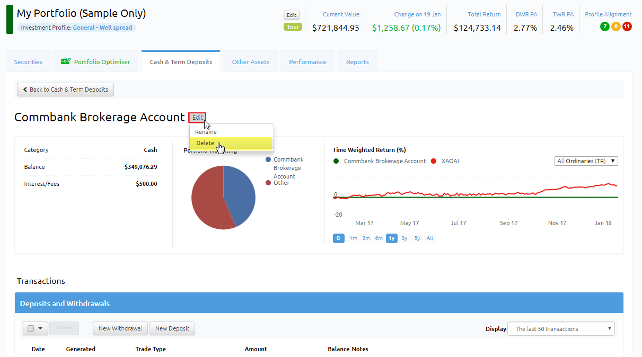Click the Date column header
Screen dimensions: 642x357
tap(38, 349)
